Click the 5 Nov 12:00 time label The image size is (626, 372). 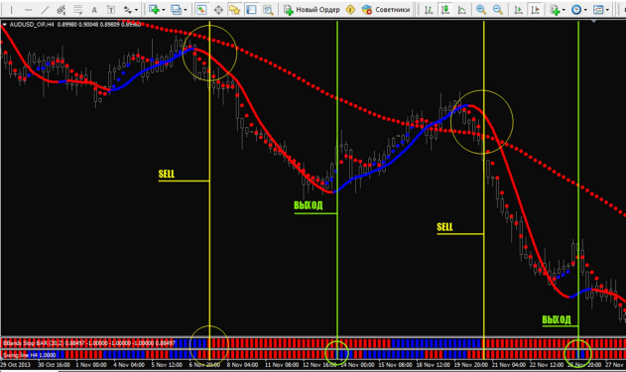[x=167, y=365]
